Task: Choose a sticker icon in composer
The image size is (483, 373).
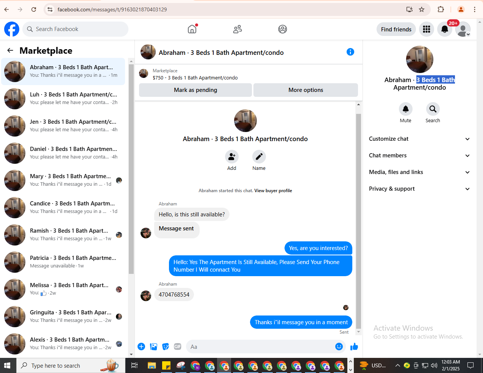Action: [166, 347]
